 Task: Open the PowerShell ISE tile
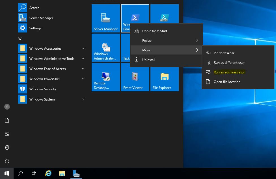[164, 14]
